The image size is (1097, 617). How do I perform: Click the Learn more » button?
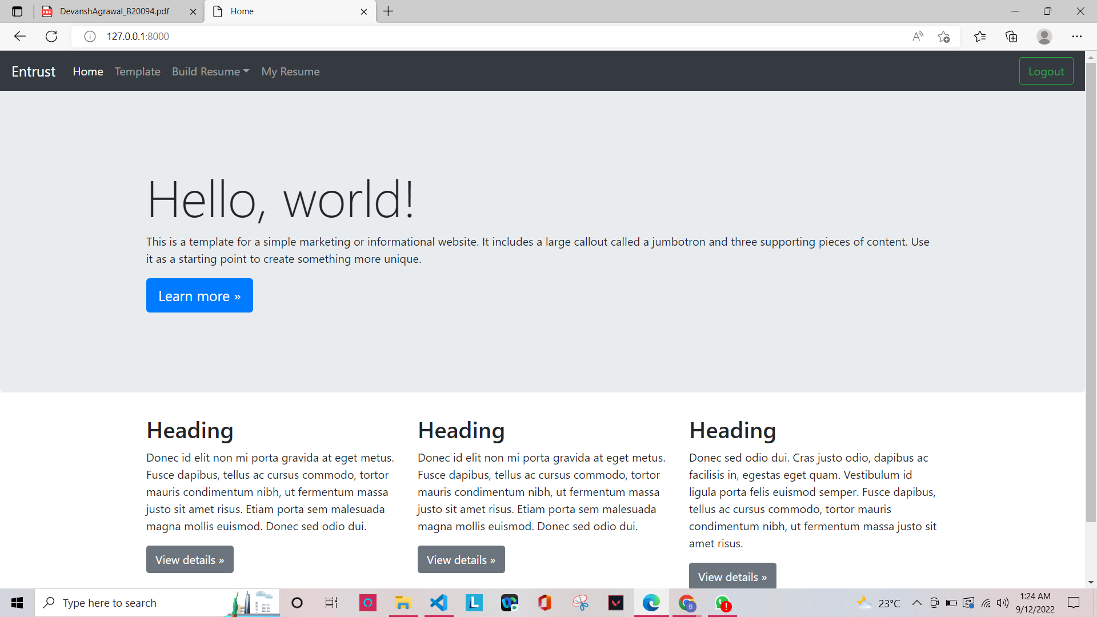[199, 295]
